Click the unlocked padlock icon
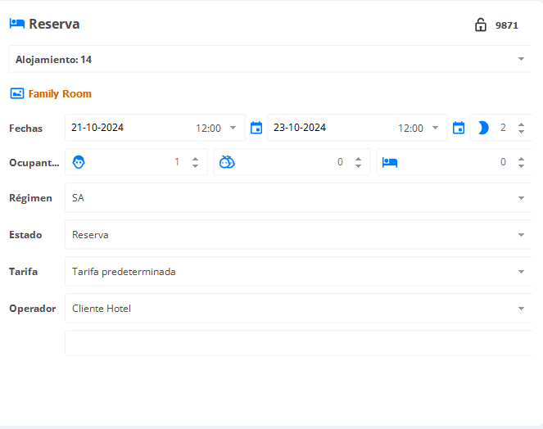The image size is (543, 429). pyautogui.click(x=480, y=25)
